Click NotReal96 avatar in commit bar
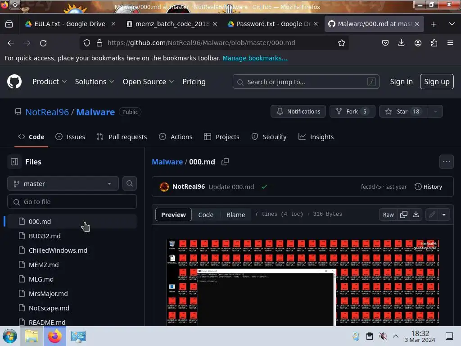The width and height of the screenshot is (461, 346). pos(164,187)
